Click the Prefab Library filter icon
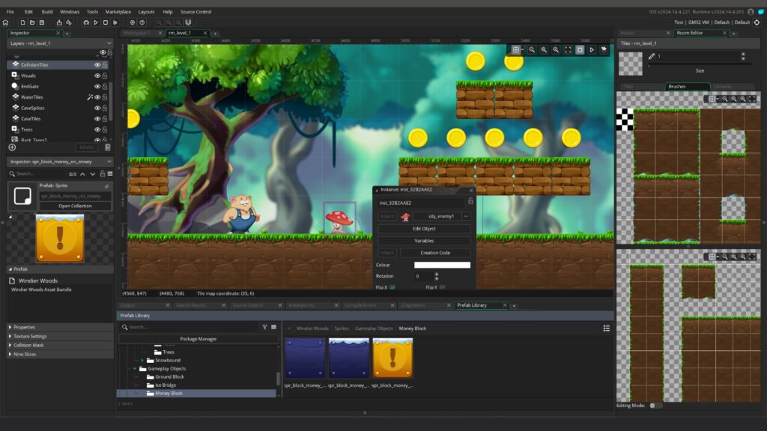This screenshot has height=431, width=767. (x=264, y=327)
